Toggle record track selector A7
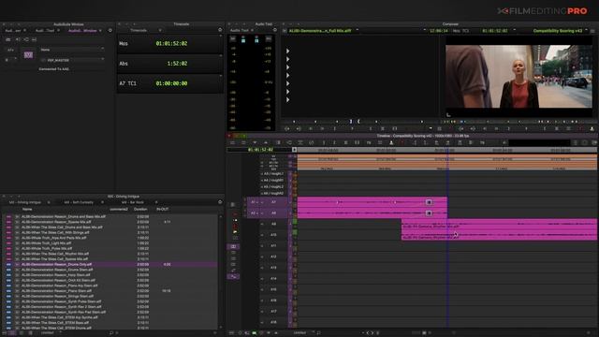 tap(273, 202)
